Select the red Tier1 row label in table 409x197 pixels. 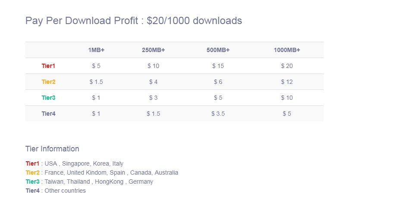point(48,66)
